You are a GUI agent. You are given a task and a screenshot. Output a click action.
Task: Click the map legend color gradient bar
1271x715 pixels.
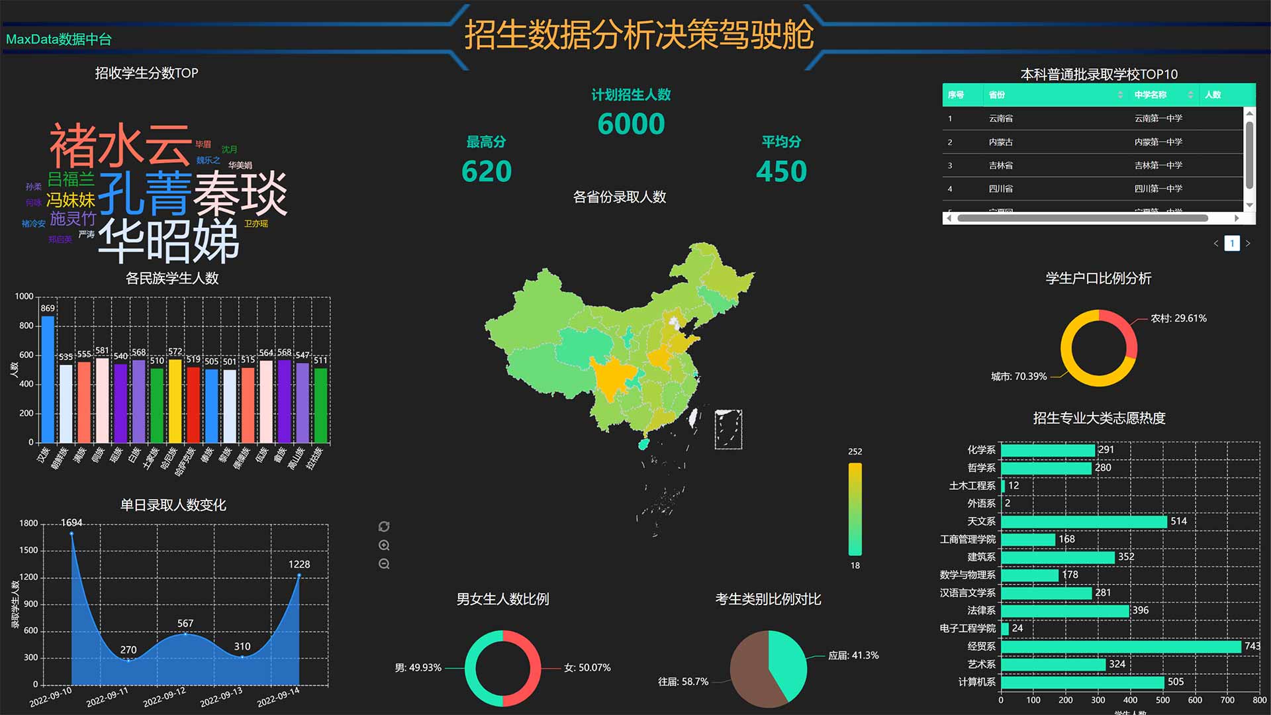point(855,508)
